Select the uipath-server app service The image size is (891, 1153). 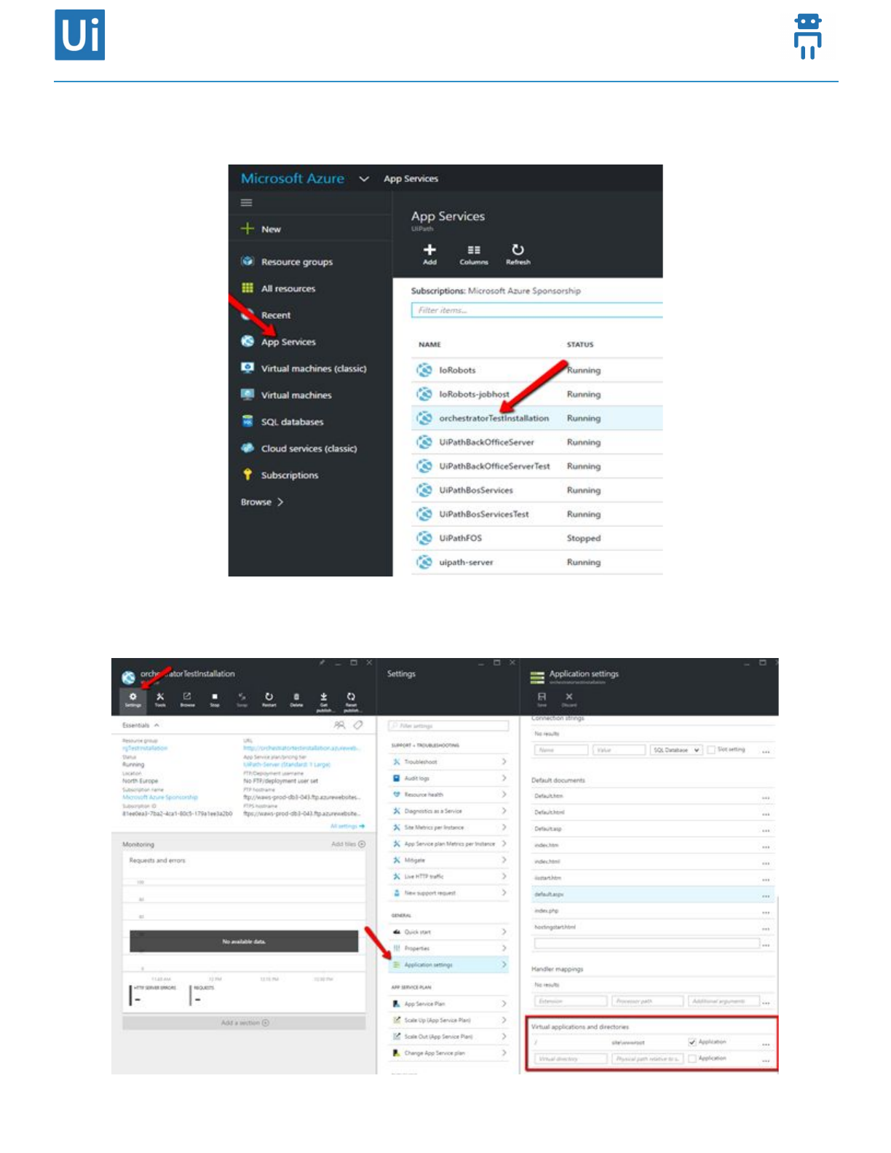537,562
